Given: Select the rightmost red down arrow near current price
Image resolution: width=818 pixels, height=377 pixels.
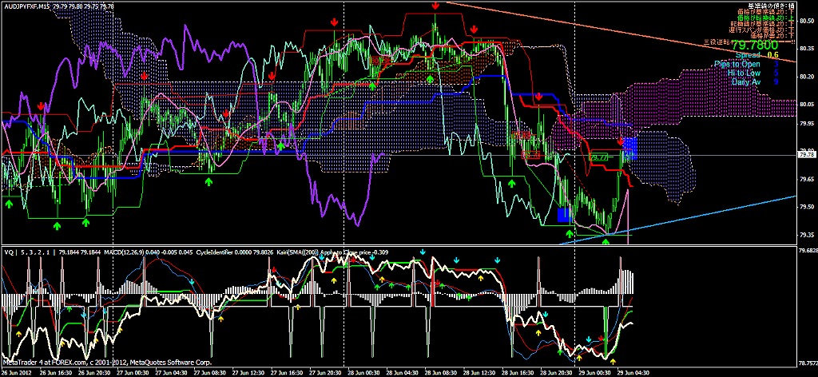Looking at the screenshot, I should [x=621, y=141].
